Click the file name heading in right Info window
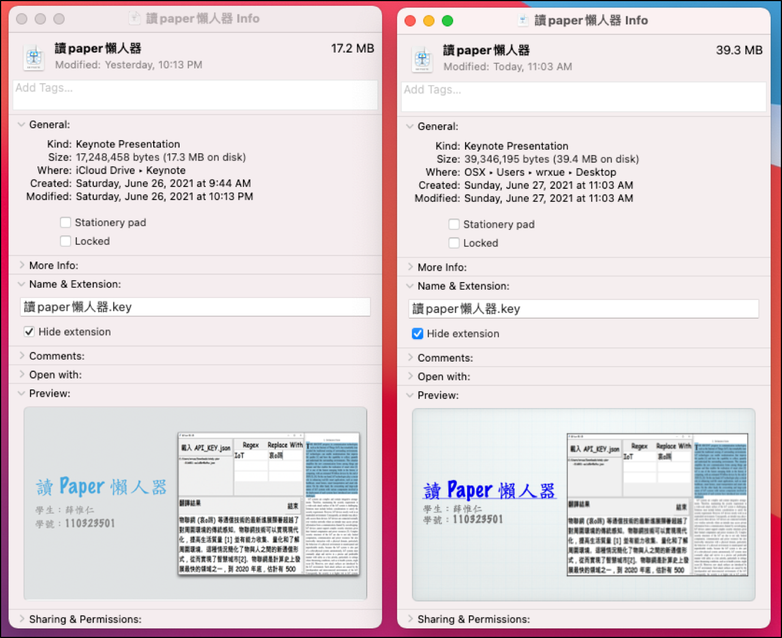 486,50
